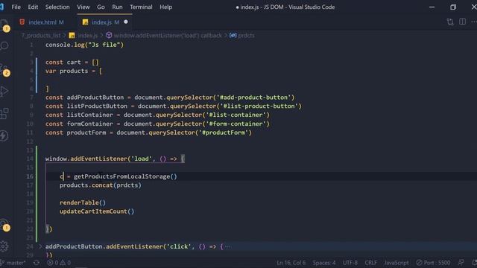
Task: Open the Go menu
Action: point(101,7)
